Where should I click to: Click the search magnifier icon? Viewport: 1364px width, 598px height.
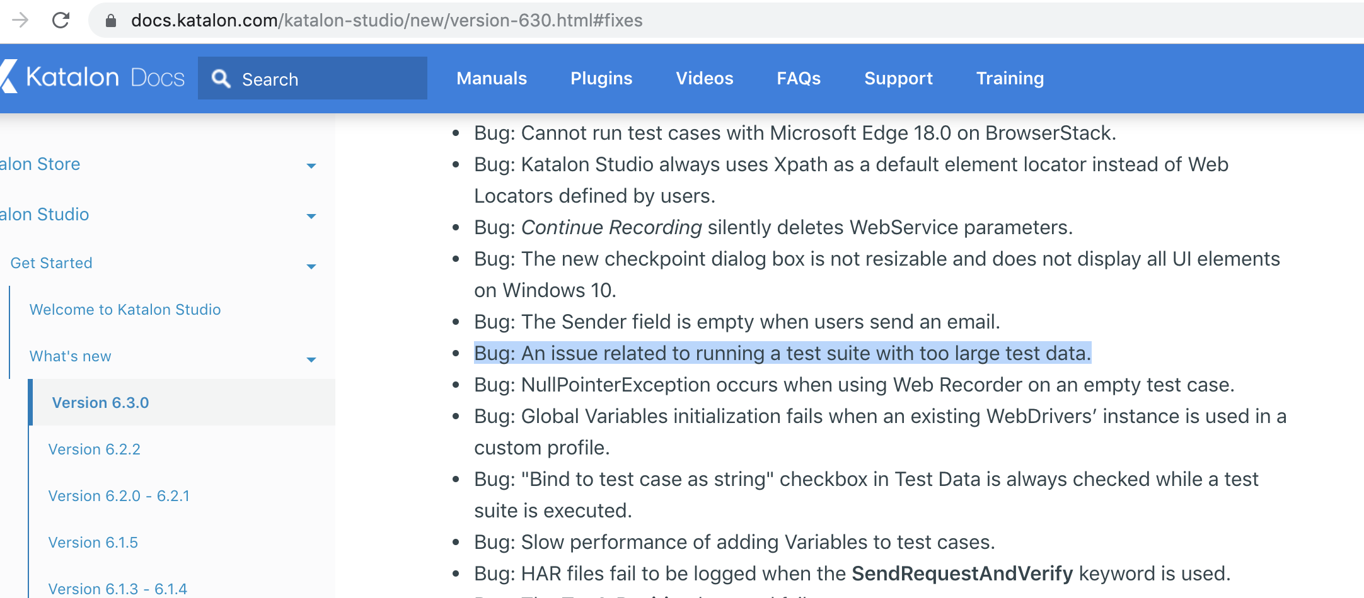(x=221, y=79)
